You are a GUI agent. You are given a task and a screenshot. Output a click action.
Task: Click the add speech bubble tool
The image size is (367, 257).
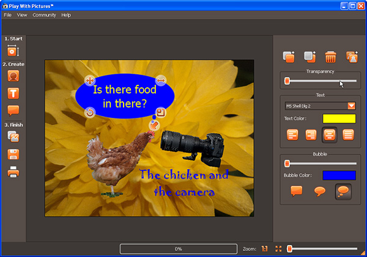(x=13, y=110)
